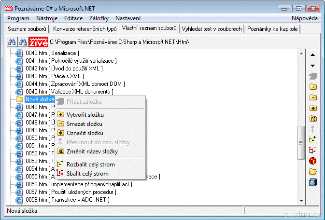Click 0053.htm entry in tree

coord(40,161)
